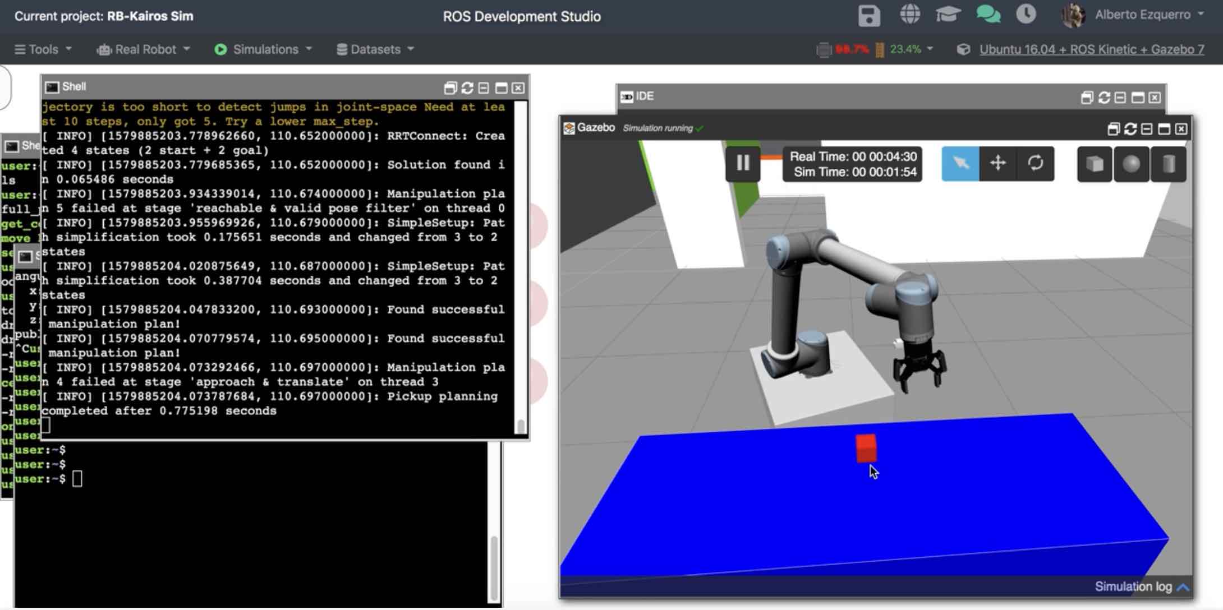This screenshot has height=610, width=1223.
Task: Open the Real Robot menu
Action: (x=144, y=49)
